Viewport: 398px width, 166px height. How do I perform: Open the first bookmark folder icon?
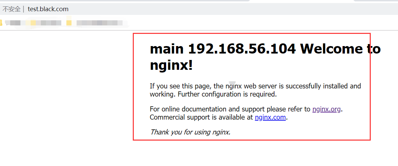point(1,23)
